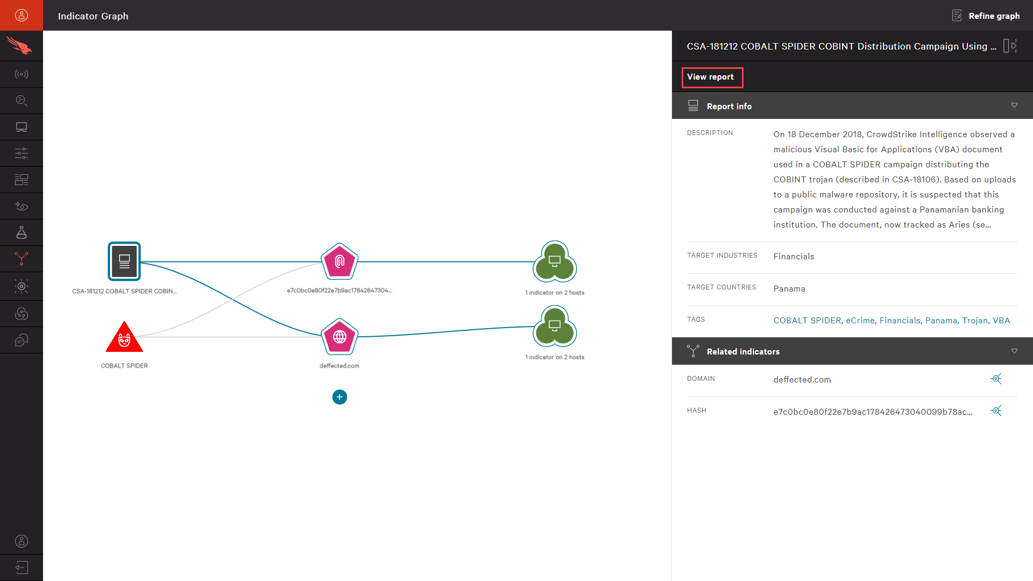Screen dimensions: 1033x581
Task: Select the Indicator Graph branch icon in sidebar
Action: [22, 259]
